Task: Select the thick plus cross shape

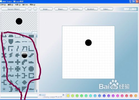Action: pos(18,62)
